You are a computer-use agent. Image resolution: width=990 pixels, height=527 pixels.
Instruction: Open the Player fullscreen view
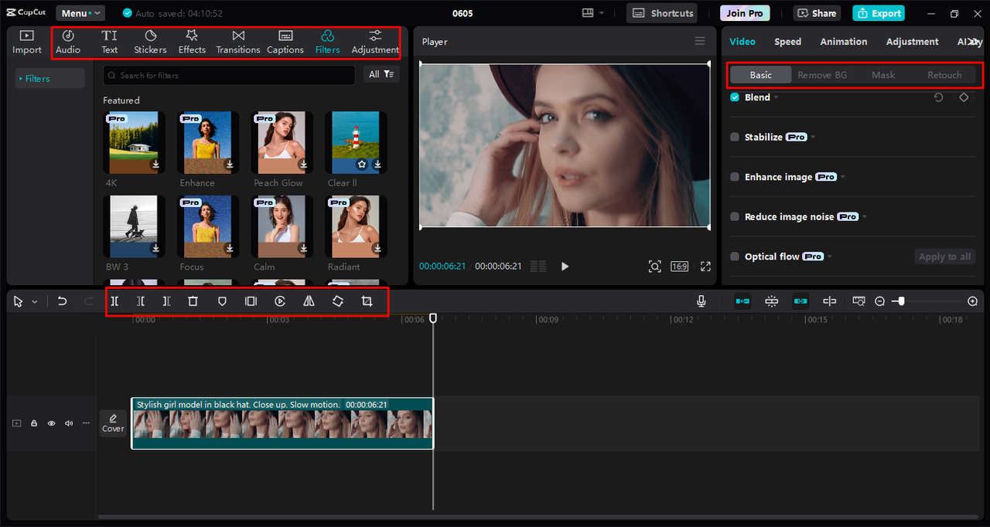coord(705,266)
